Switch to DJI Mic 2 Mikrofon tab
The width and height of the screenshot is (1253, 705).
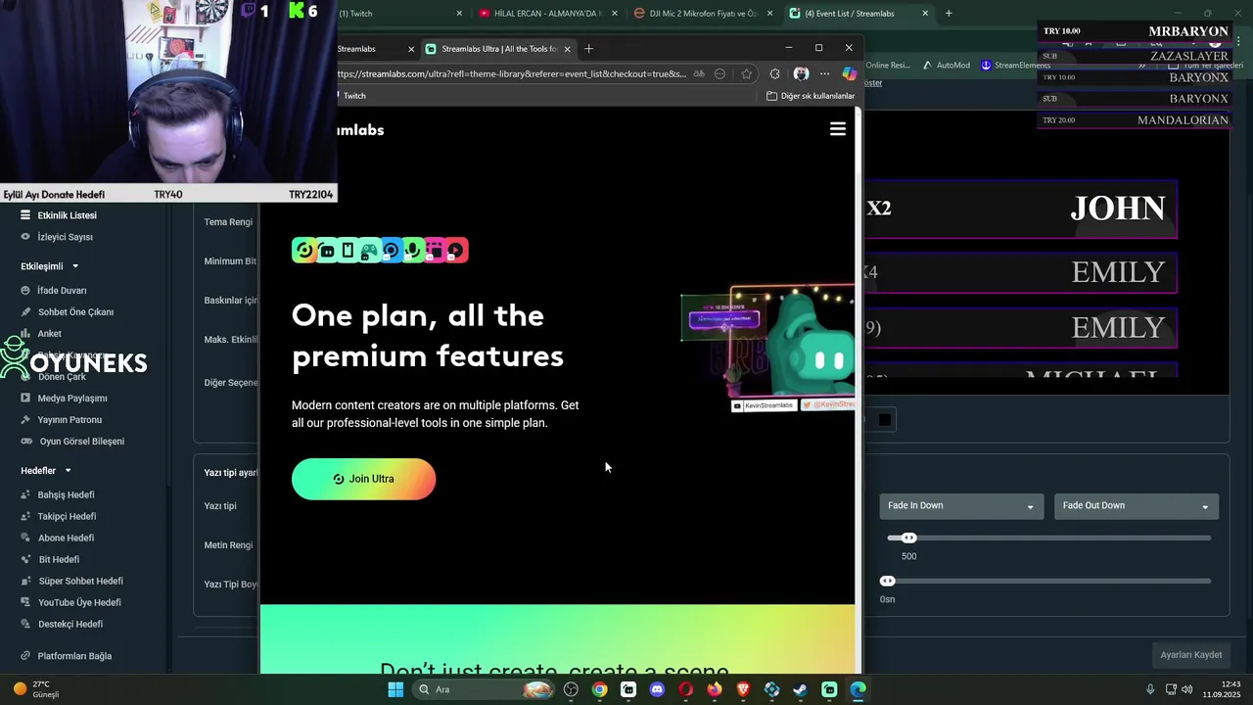click(x=703, y=14)
